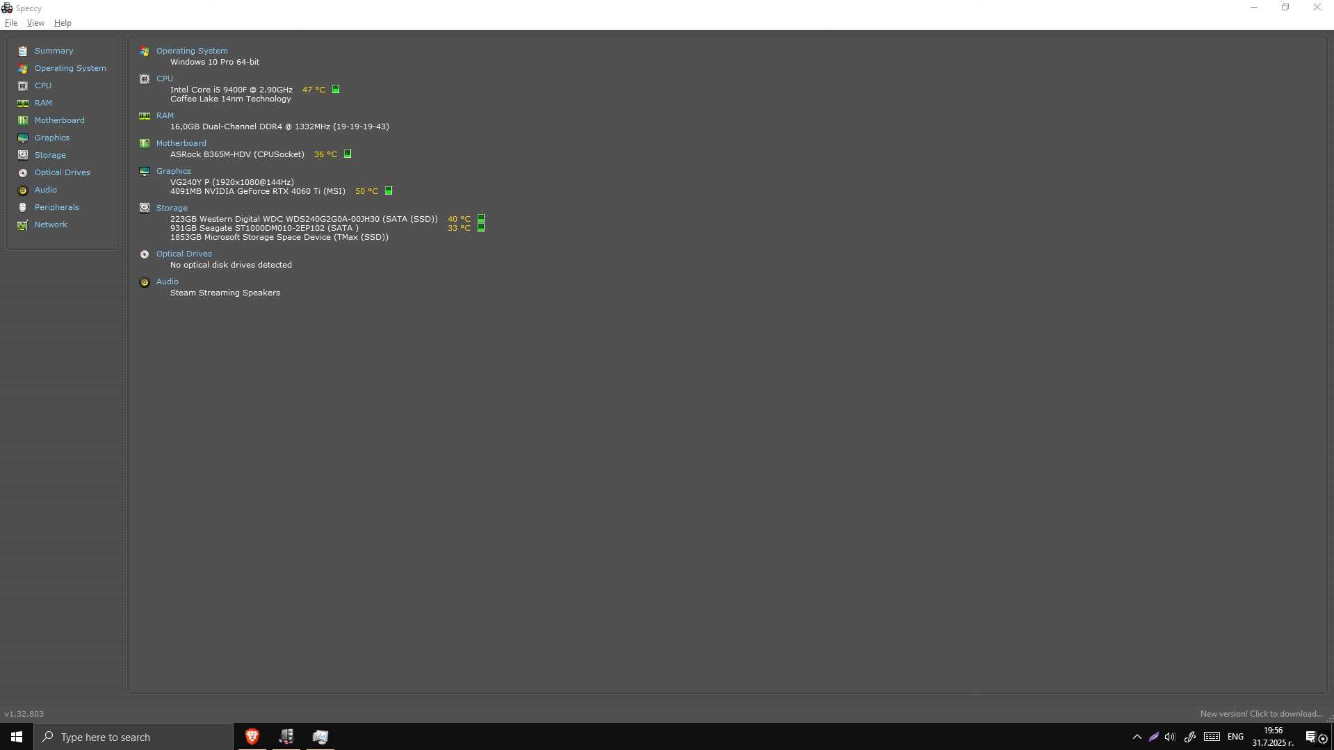Select Summary in the sidebar
Image resolution: width=1334 pixels, height=750 pixels.
point(54,51)
